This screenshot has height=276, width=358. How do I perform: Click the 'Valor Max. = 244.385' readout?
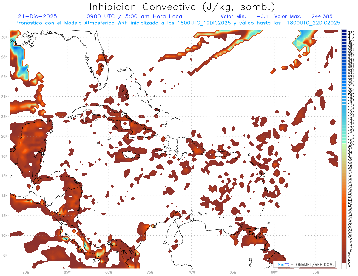[303, 17]
